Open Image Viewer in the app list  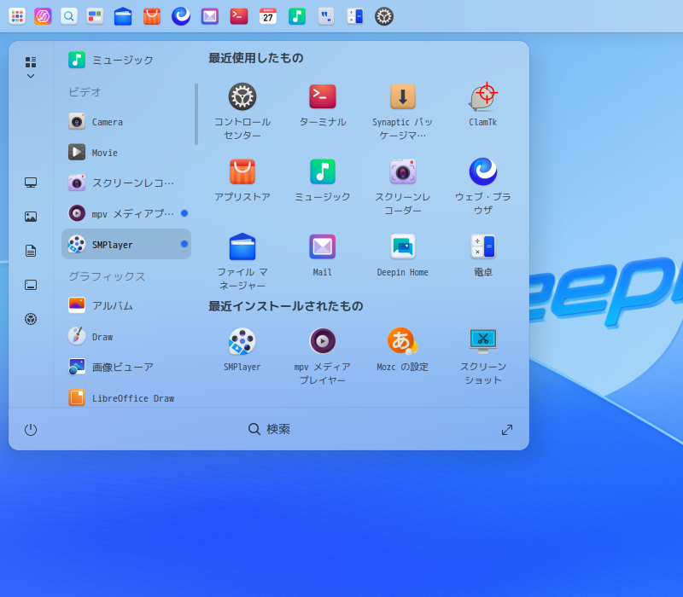(x=126, y=367)
